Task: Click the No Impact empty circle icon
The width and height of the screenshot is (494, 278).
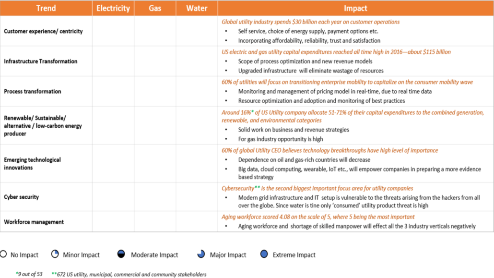Action: click(4, 254)
